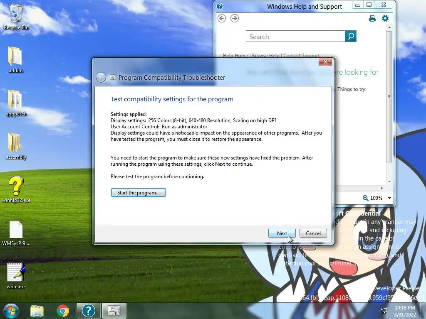The height and width of the screenshot is (319, 426).
Task: Click vertical scrollbar up arrow in Help window
Action: (389, 28)
